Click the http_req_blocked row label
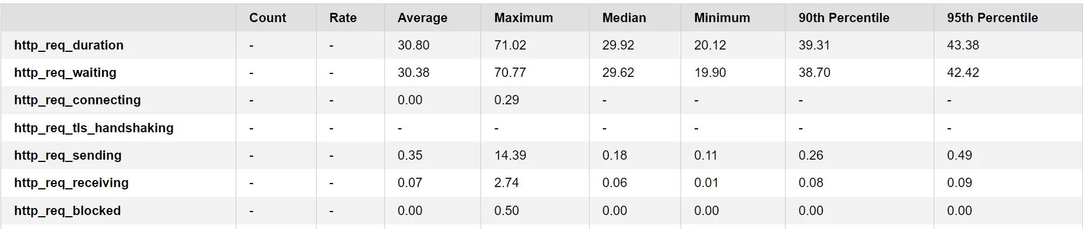The width and height of the screenshot is (1083, 229). (x=68, y=211)
